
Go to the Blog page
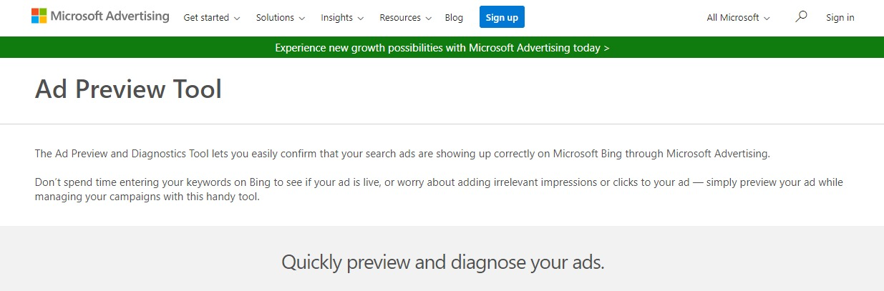point(454,18)
